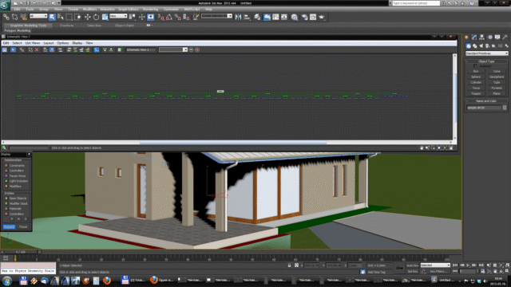Open the Hierarchy panel tab icon

(481, 37)
